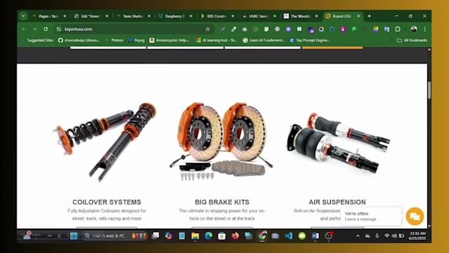Screen dimensions: 449x253
Task: Click the AIR SUSPENSION heading
Action: 337,202
